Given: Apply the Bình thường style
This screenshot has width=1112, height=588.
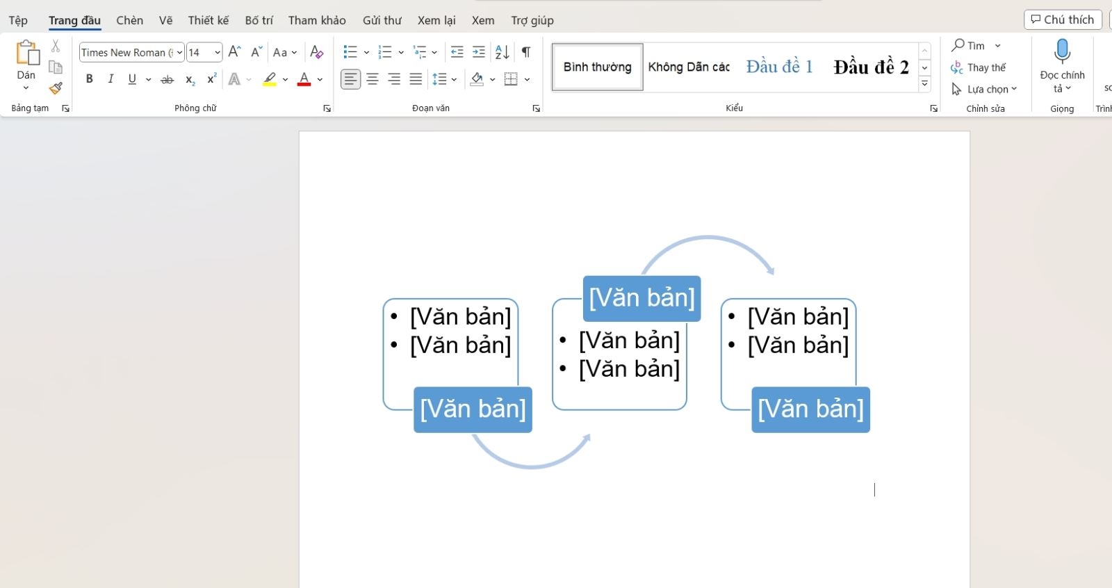Looking at the screenshot, I should (x=598, y=67).
